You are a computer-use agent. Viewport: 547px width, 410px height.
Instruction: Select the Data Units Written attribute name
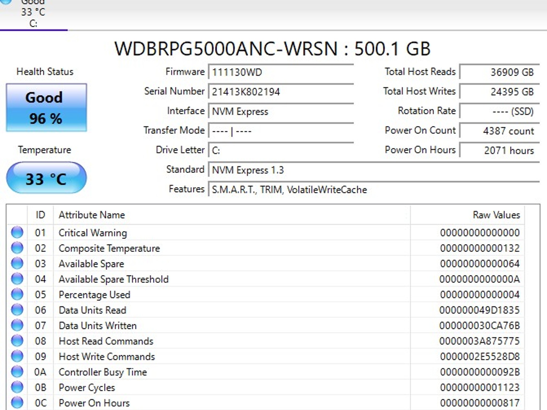tap(97, 326)
